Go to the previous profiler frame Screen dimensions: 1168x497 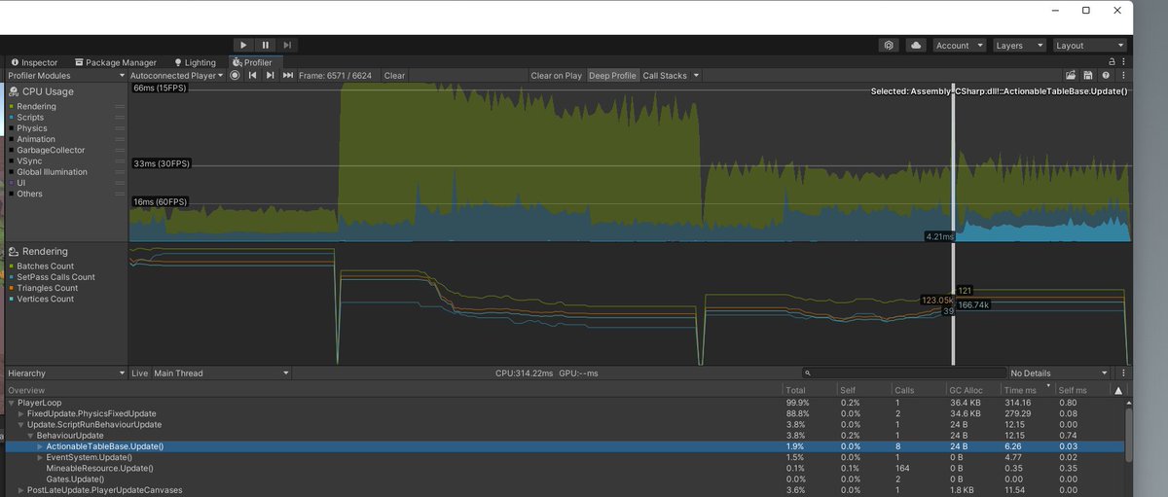(253, 76)
